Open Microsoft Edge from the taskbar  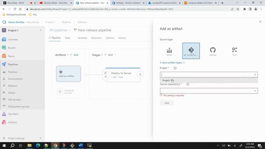(38, 145)
